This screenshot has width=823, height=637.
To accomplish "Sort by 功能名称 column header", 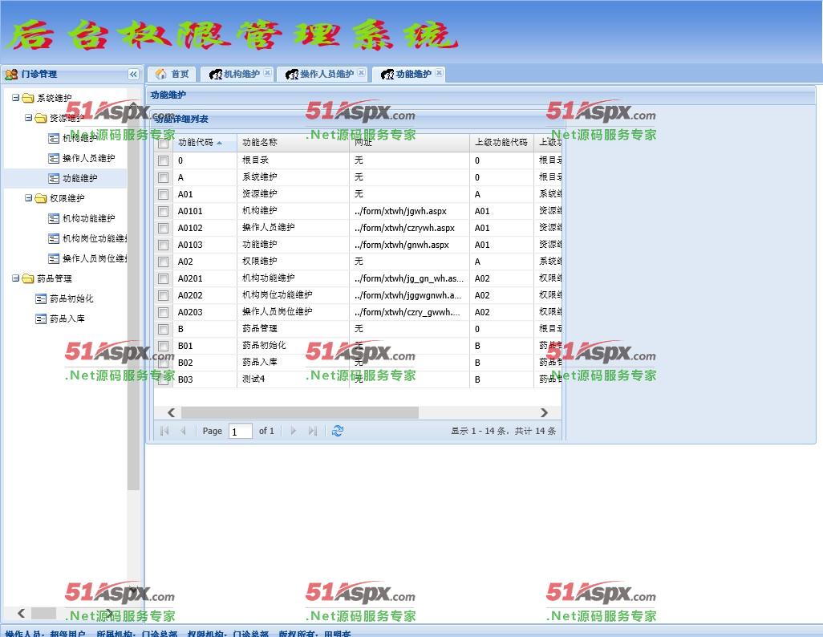I will tap(293, 142).
